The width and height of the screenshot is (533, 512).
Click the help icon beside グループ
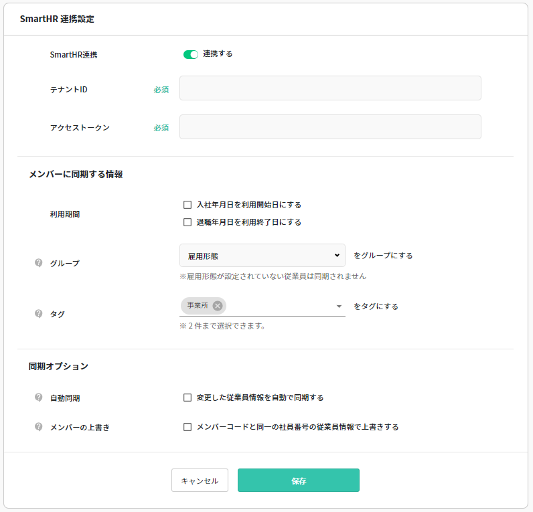[x=39, y=263]
